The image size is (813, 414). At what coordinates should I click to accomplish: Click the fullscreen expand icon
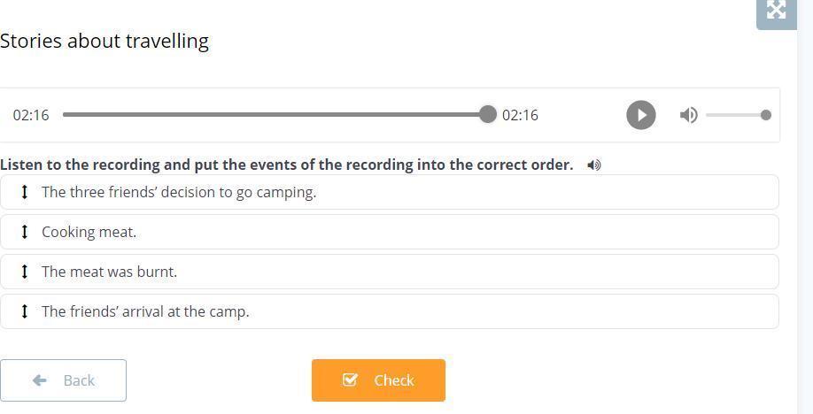click(x=776, y=10)
